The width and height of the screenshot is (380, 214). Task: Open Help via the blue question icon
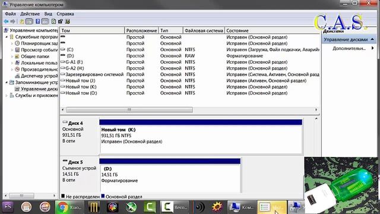tap(38, 21)
